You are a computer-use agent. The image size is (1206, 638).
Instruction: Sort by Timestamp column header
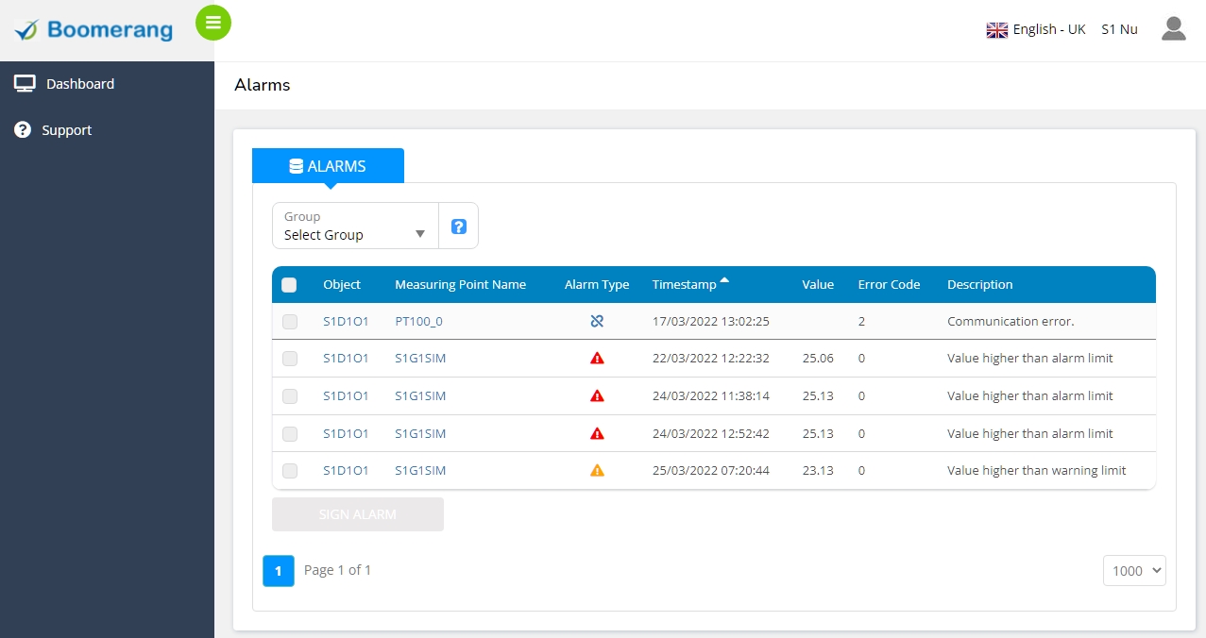[x=685, y=285]
